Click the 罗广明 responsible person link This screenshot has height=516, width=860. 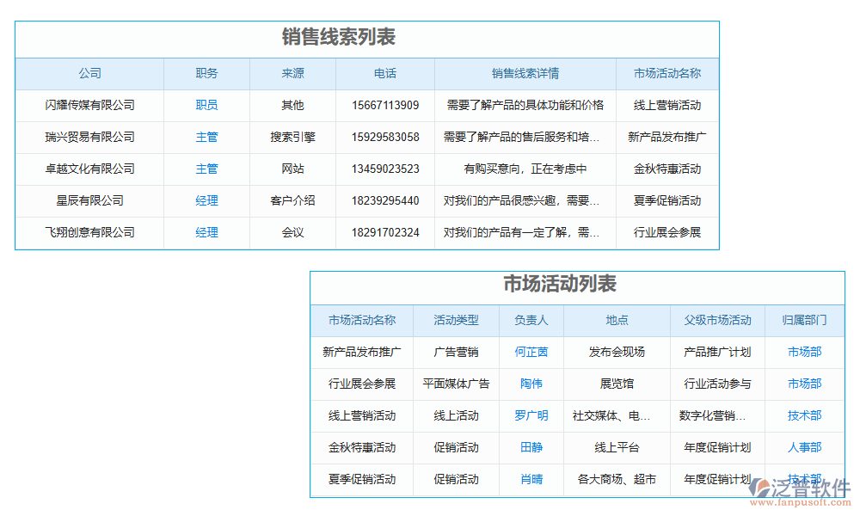(x=531, y=416)
